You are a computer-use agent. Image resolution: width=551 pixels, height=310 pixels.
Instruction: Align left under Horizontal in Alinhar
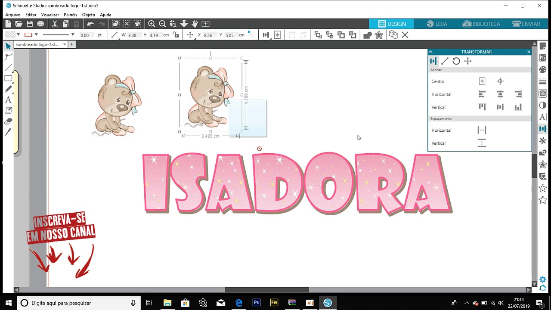(x=482, y=94)
